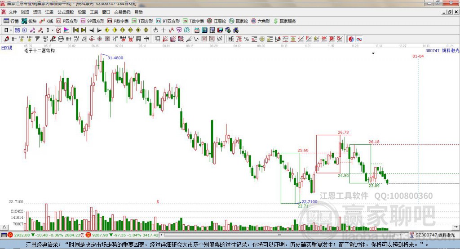Image resolution: width=460 pixels, height=249 pixels.
Task: Open the calendar date icon
Action: [x=197, y=30]
